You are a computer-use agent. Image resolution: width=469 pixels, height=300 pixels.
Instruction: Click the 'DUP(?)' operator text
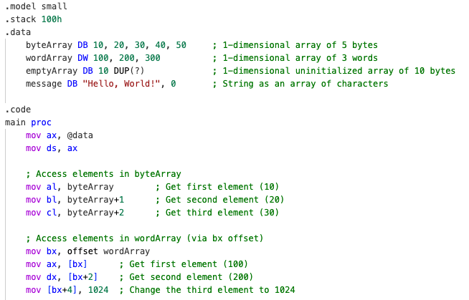point(129,71)
